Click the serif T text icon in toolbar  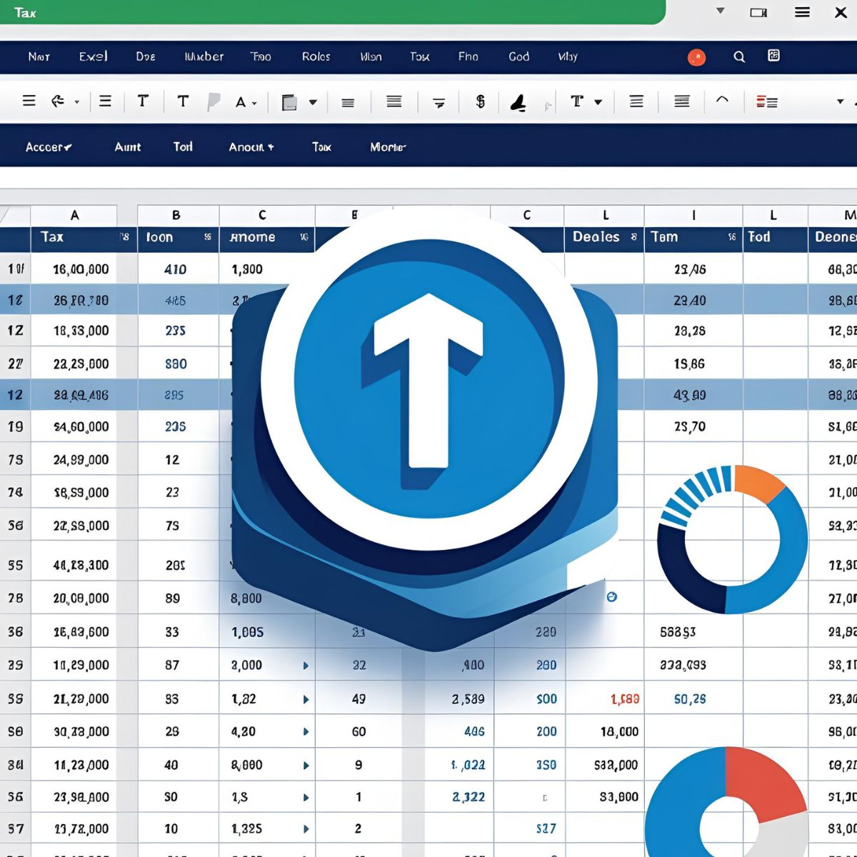tap(143, 101)
